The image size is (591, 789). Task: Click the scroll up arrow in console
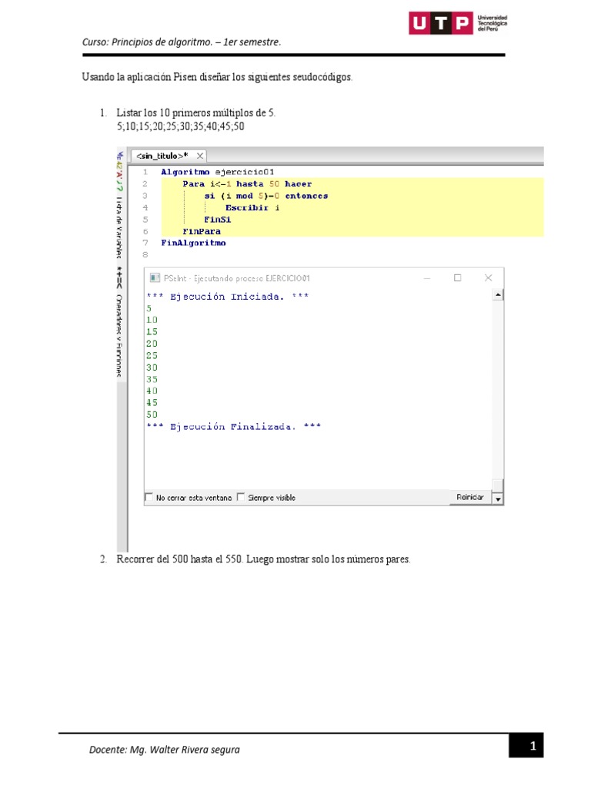point(498,294)
